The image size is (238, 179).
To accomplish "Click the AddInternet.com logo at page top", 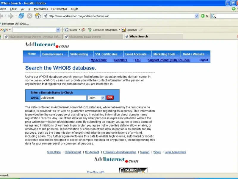I will pos(47,45).
